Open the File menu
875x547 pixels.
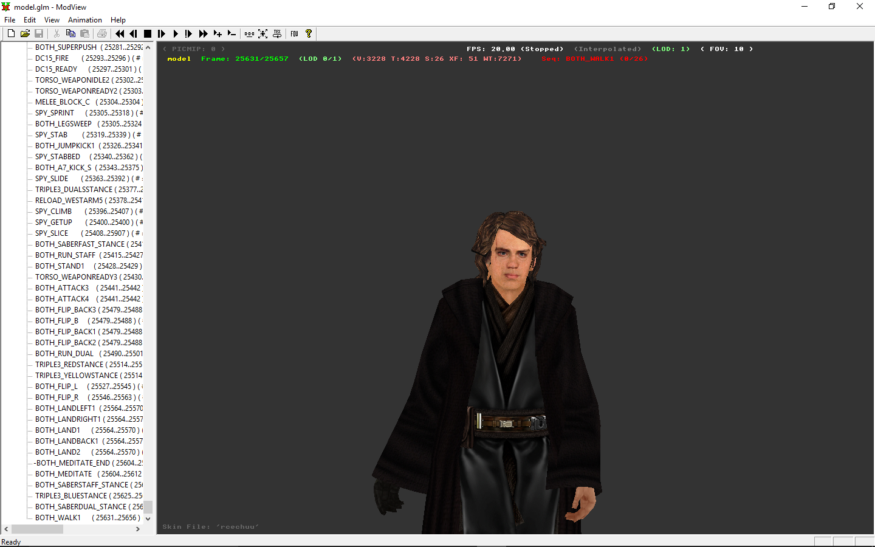point(10,20)
